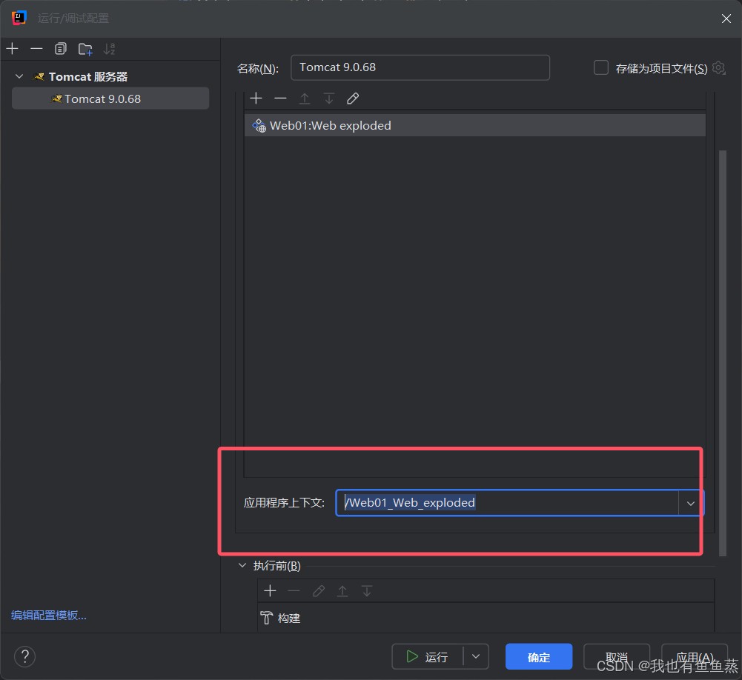Screen dimensions: 742x680
Task: Open 编辑配置模板 link
Action: tap(49, 616)
